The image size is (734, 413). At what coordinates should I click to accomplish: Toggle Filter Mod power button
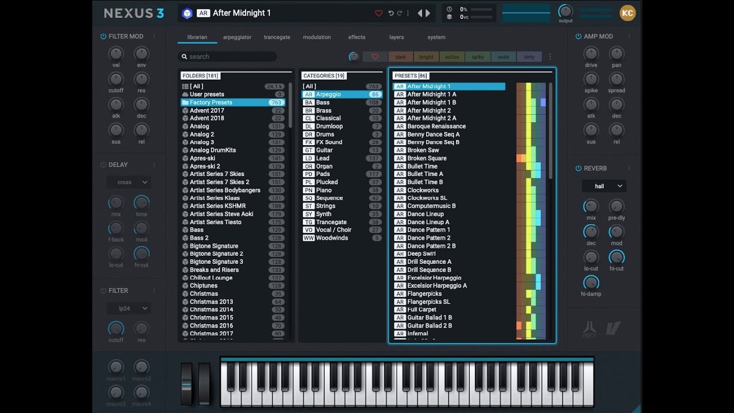click(x=103, y=36)
